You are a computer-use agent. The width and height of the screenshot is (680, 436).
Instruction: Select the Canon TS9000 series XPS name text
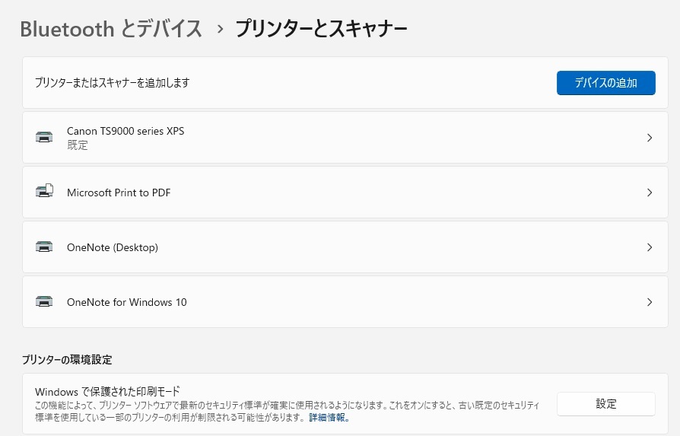coord(126,131)
